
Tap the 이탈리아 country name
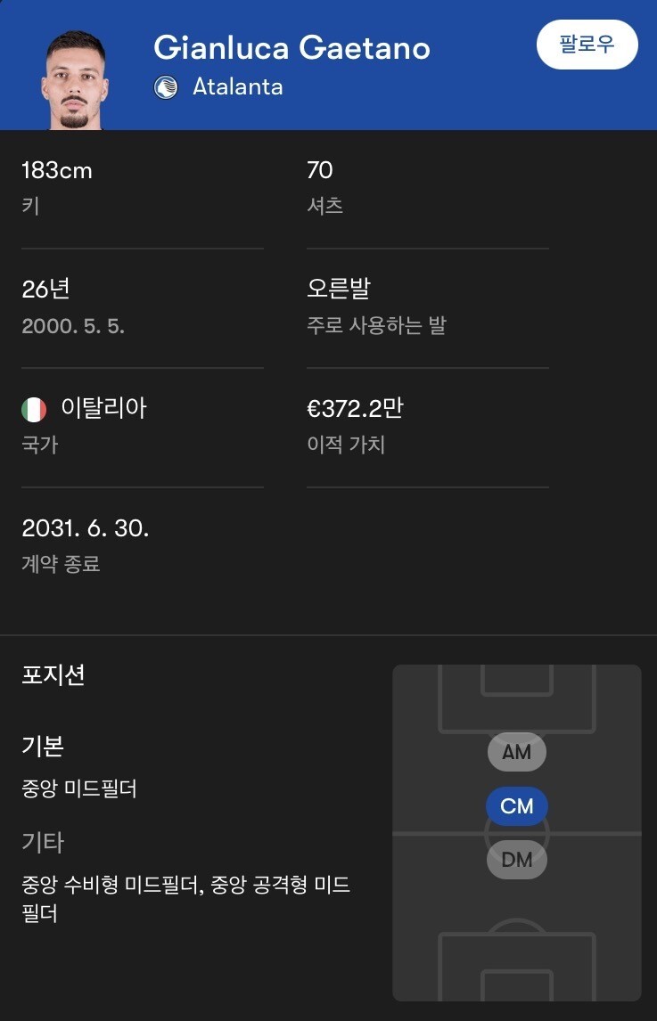[x=103, y=409]
